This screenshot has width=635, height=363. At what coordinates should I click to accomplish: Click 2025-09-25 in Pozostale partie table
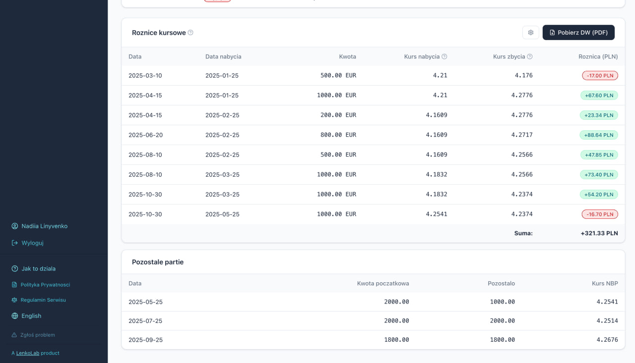(145, 340)
